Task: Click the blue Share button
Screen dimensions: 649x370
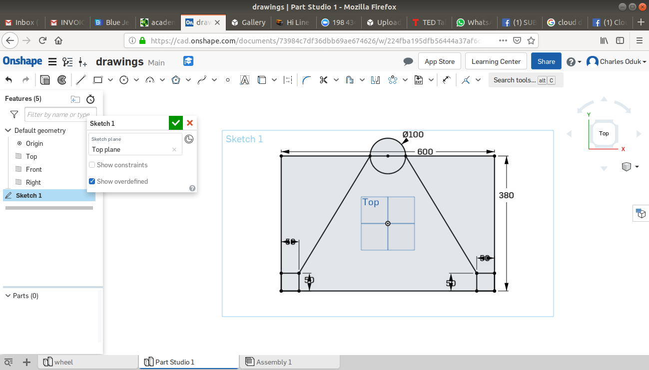Action: coord(546,61)
